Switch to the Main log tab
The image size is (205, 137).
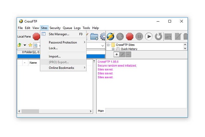(x=101, y=111)
